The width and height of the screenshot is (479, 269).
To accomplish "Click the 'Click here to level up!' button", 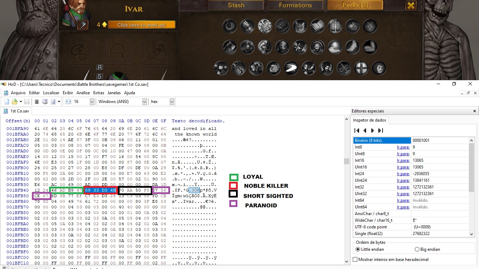I will [x=142, y=25].
